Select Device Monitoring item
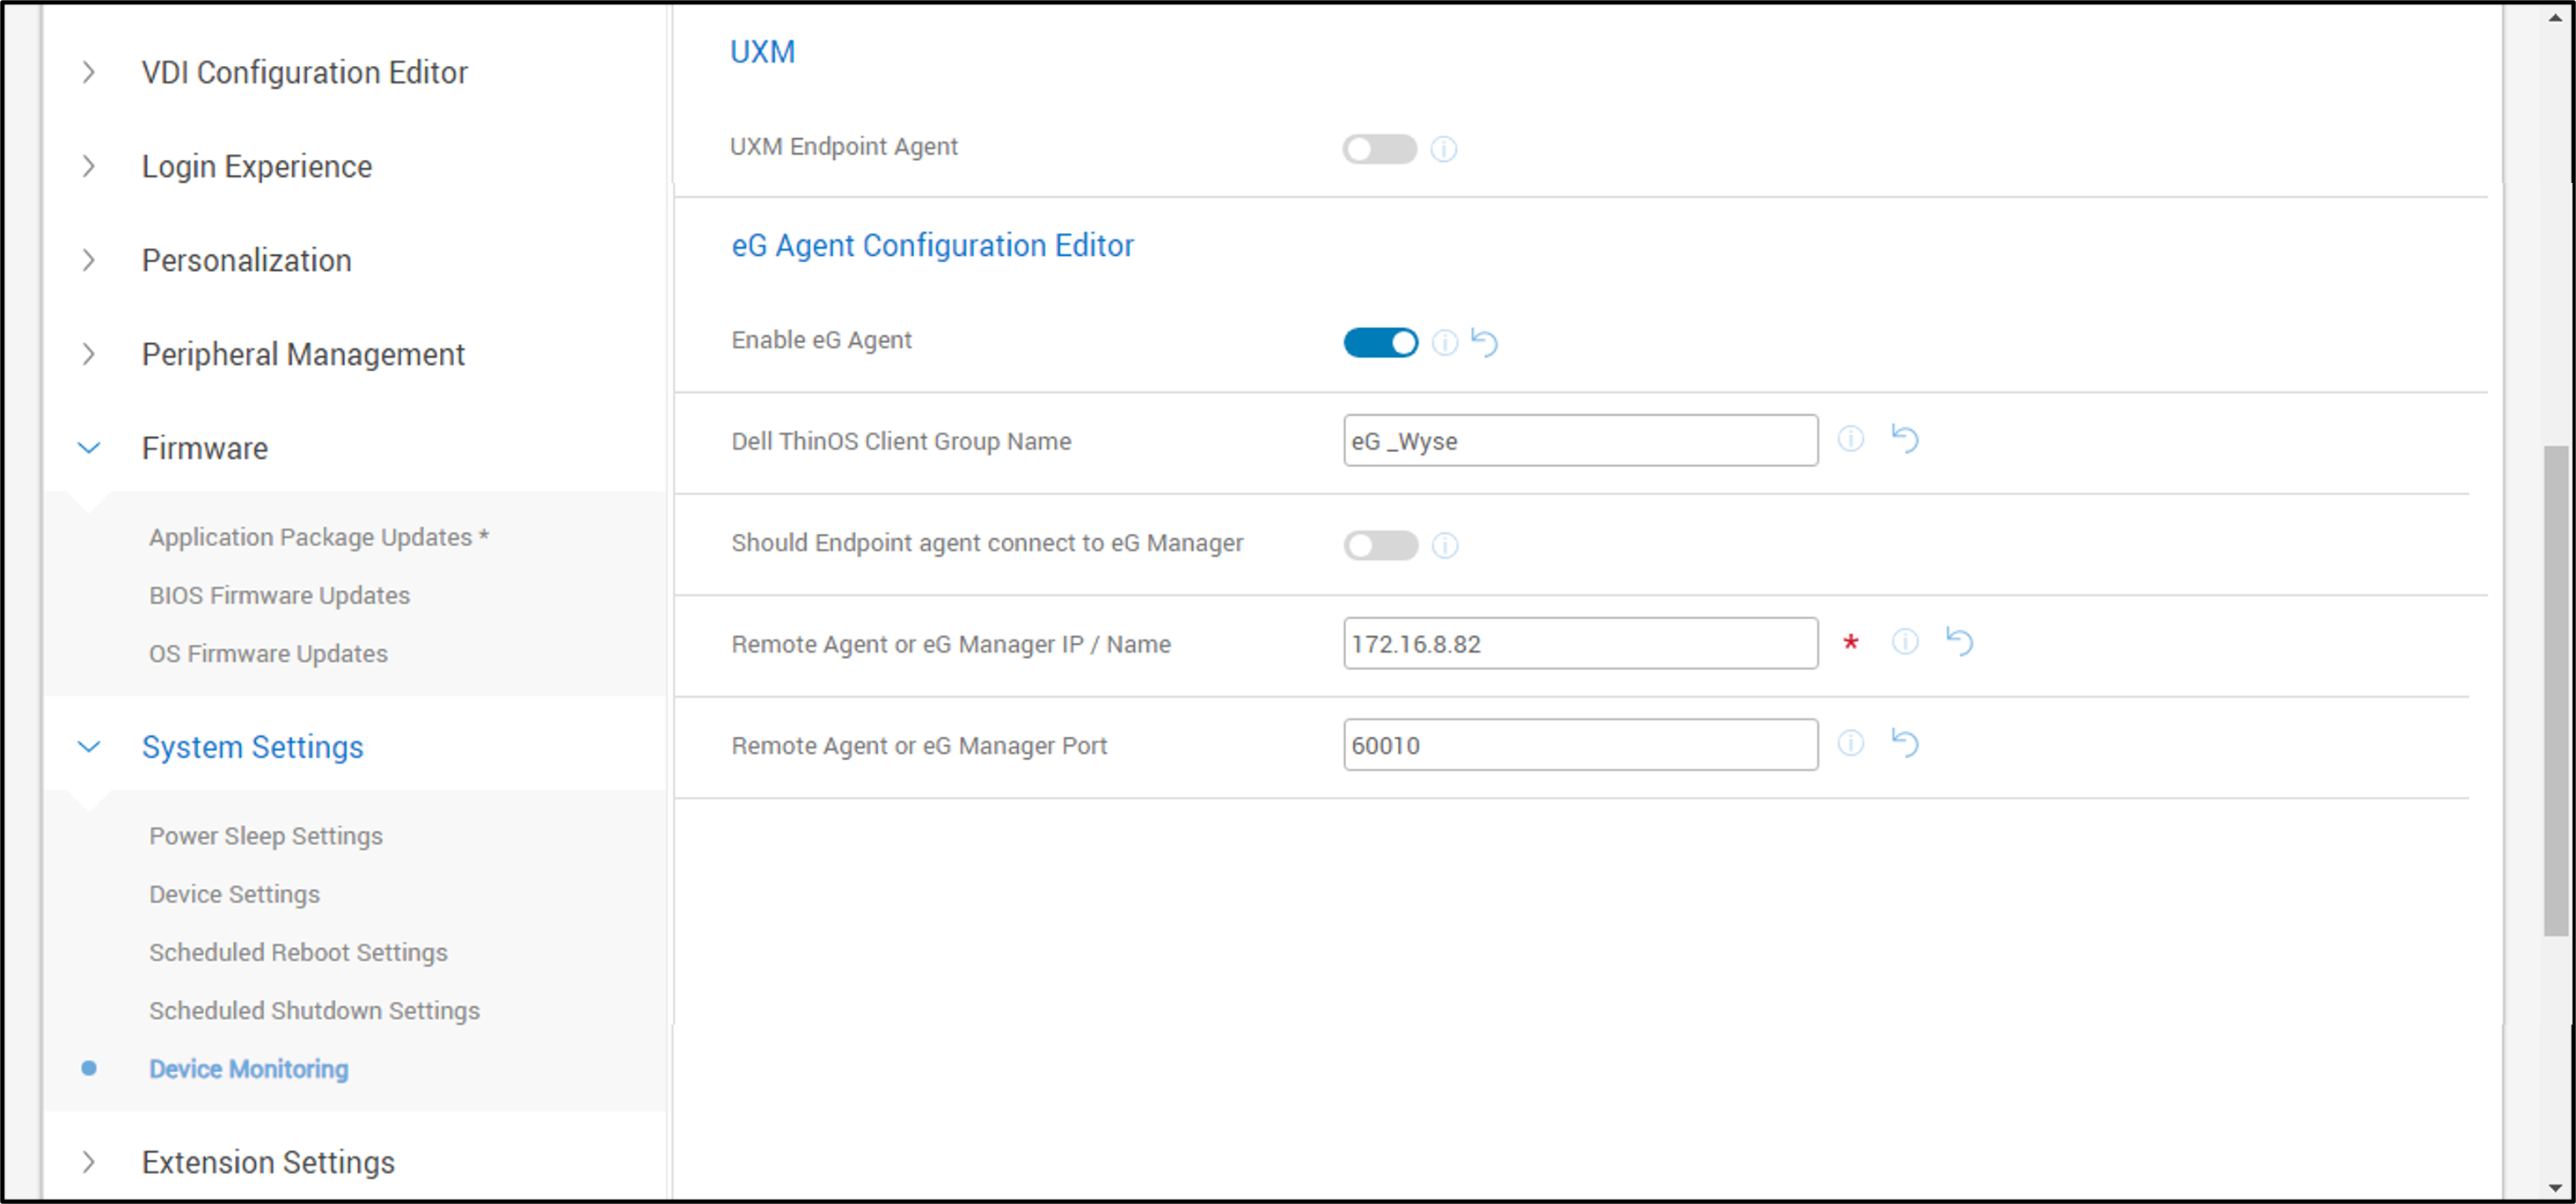2576x1204 pixels. tap(249, 1069)
